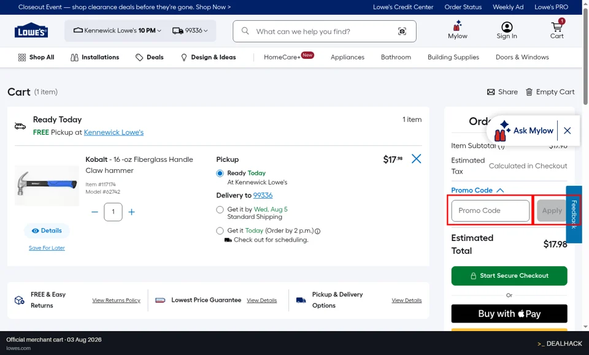Click the Share envelope icon
Image resolution: width=589 pixels, height=355 pixels.
pyautogui.click(x=491, y=92)
